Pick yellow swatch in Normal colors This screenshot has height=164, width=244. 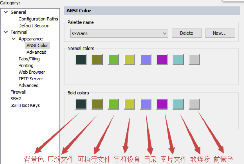[130, 60]
